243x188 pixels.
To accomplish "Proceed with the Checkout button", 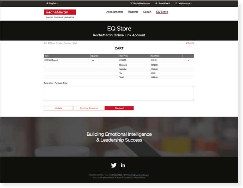I will pos(119,108).
